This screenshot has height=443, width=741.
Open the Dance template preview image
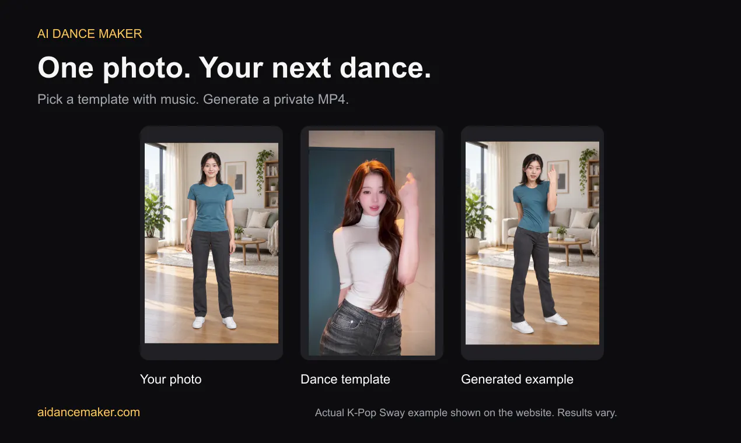pos(372,243)
